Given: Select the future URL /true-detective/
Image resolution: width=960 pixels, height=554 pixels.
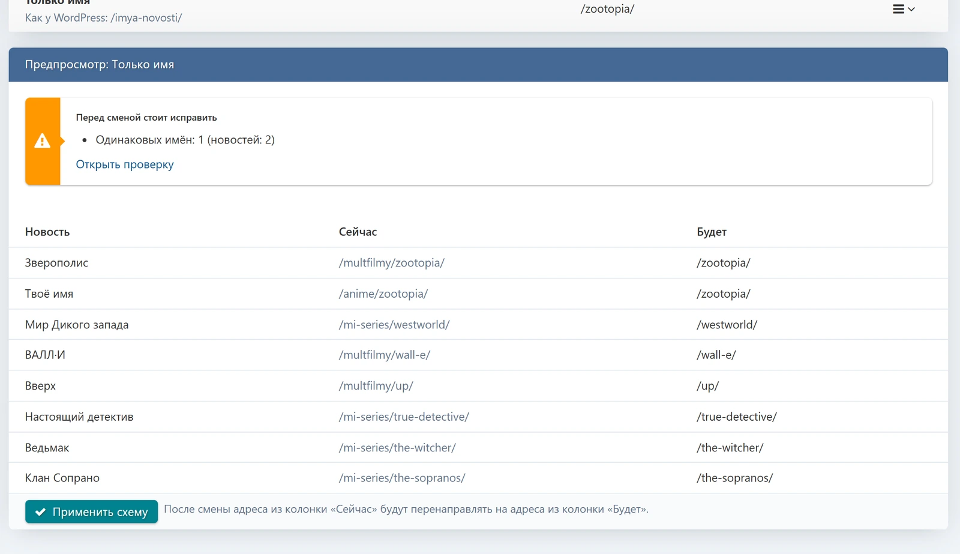Looking at the screenshot, I should 737,417.
